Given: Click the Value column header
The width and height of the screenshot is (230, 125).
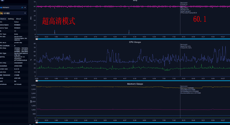Looking at the screenshot, I should pos(16,22).
